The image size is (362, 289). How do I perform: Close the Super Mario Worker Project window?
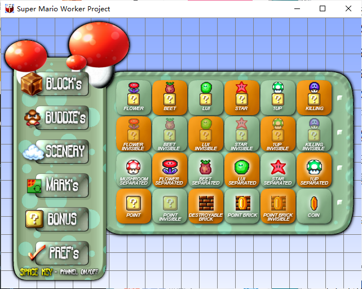pyautogui.click(x=348, y=9)
